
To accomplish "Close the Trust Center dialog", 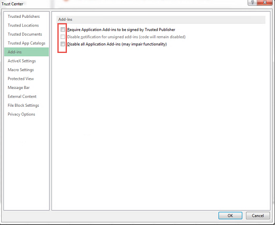I will (265, 2).
